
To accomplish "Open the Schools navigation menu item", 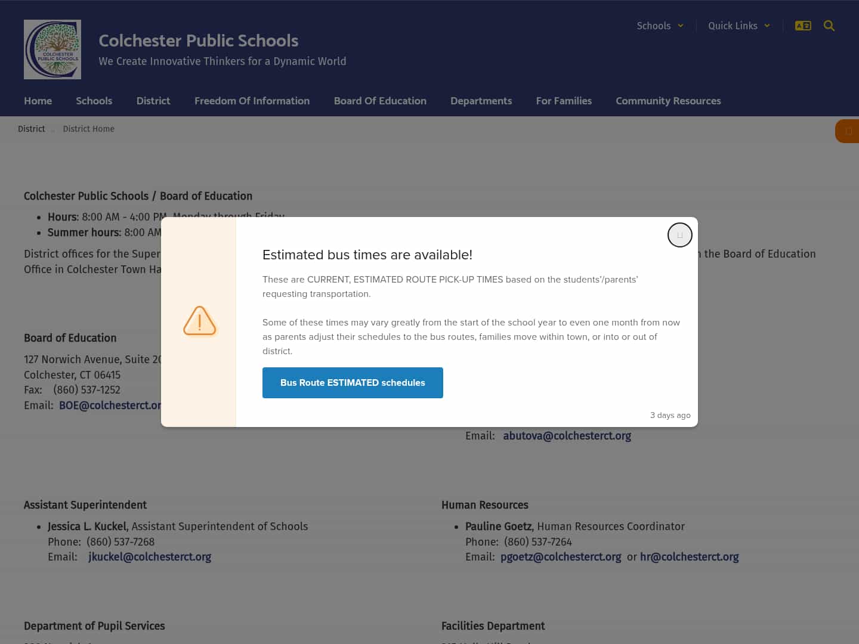I will tap(94, 101).
